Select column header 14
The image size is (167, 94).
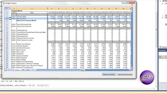[116, 8]
